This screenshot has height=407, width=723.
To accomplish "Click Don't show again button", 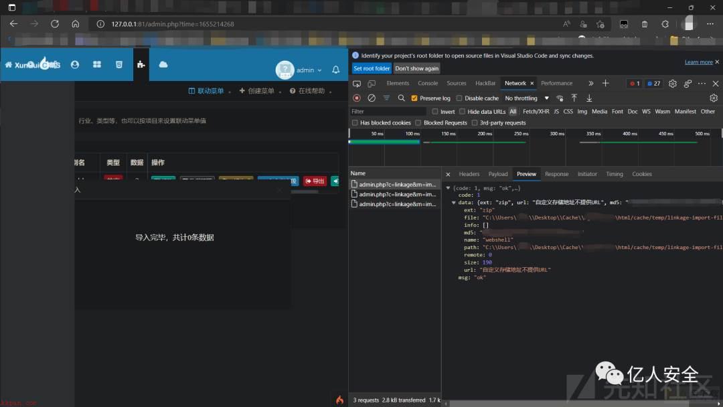I will point(417,69).
